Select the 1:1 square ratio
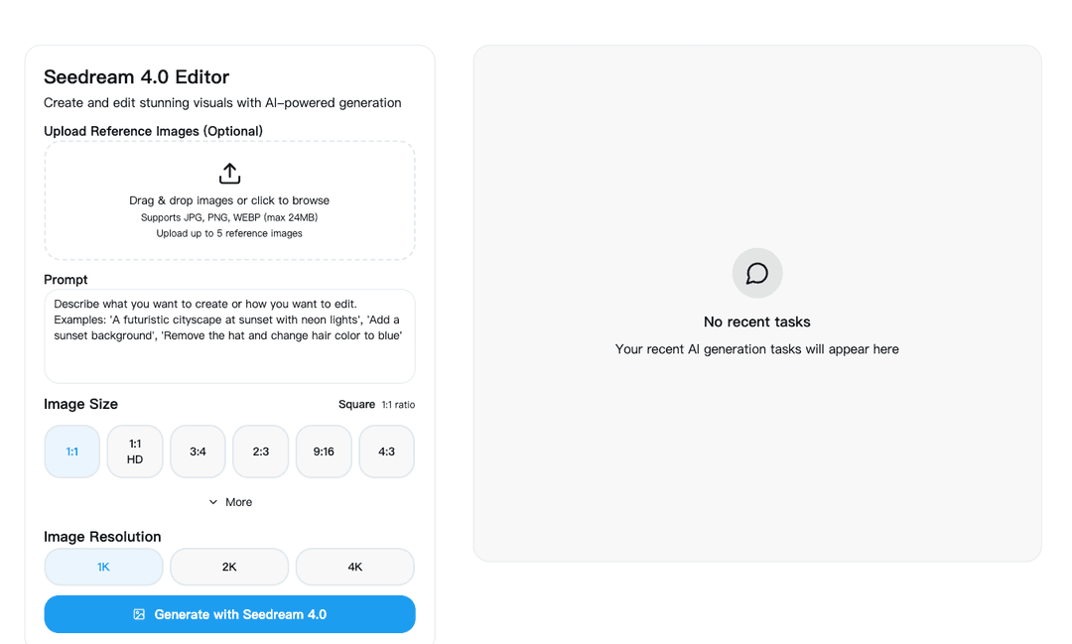Viewport: 1072px width, 644px height. coord(71,451)
